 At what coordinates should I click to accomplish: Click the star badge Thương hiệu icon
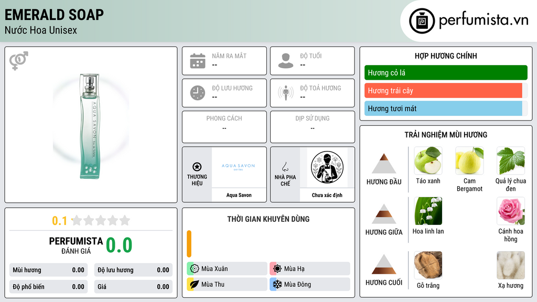click(x=197, y=167)
